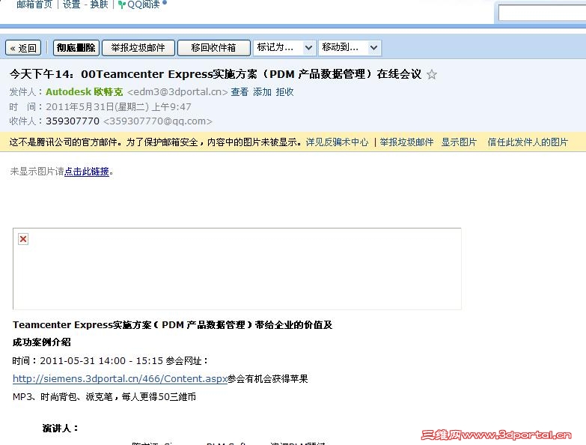This screenshot has height=445, width=586.
Task: Click the 拒收 link next to the sender
Action: pyautogui.click(x=285, y=92)
